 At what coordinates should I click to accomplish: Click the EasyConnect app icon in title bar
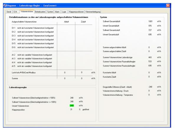click(5, 5)
